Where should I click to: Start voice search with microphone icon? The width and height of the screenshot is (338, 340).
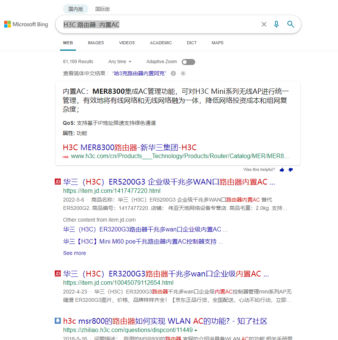coord(276,24)
